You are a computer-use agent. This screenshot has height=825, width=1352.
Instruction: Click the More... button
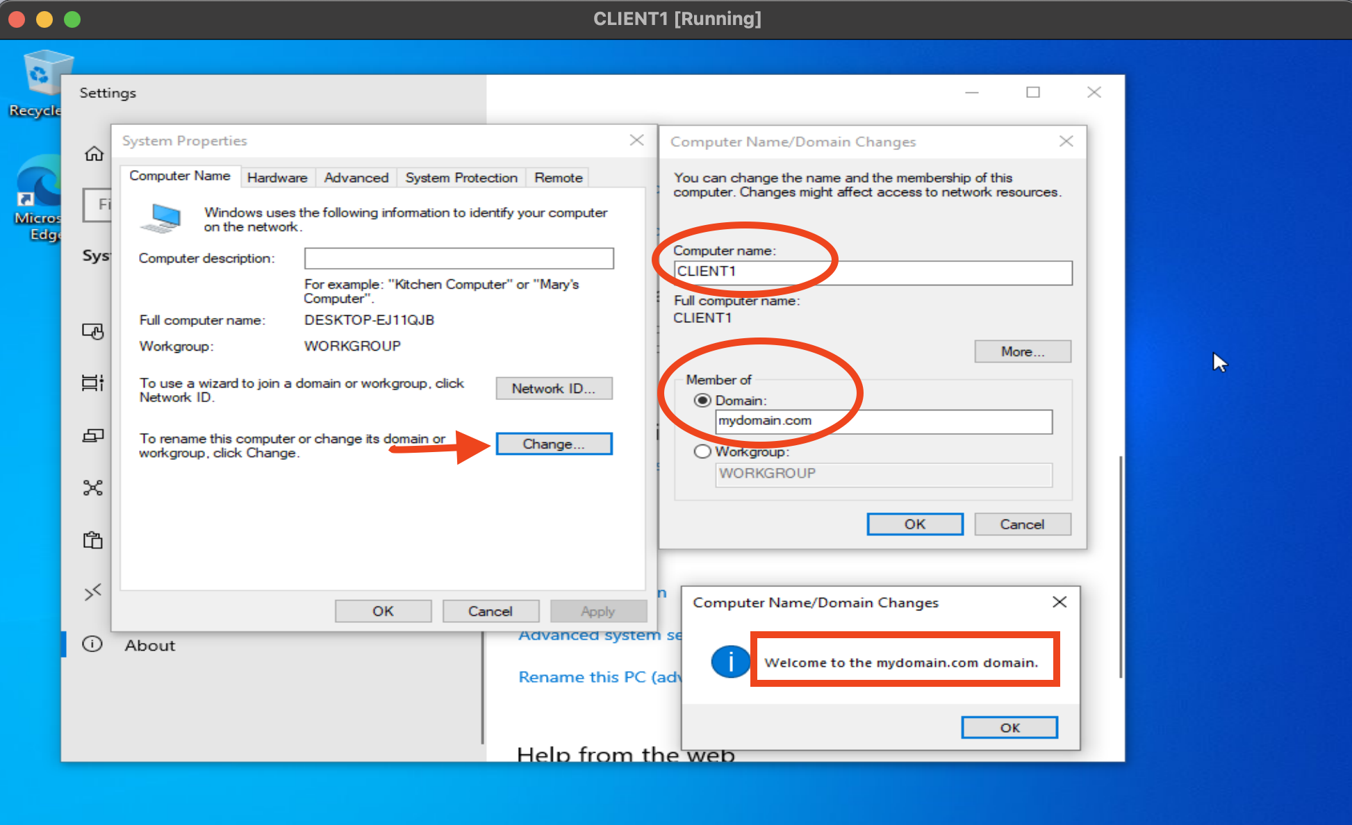pos(1022,351)
